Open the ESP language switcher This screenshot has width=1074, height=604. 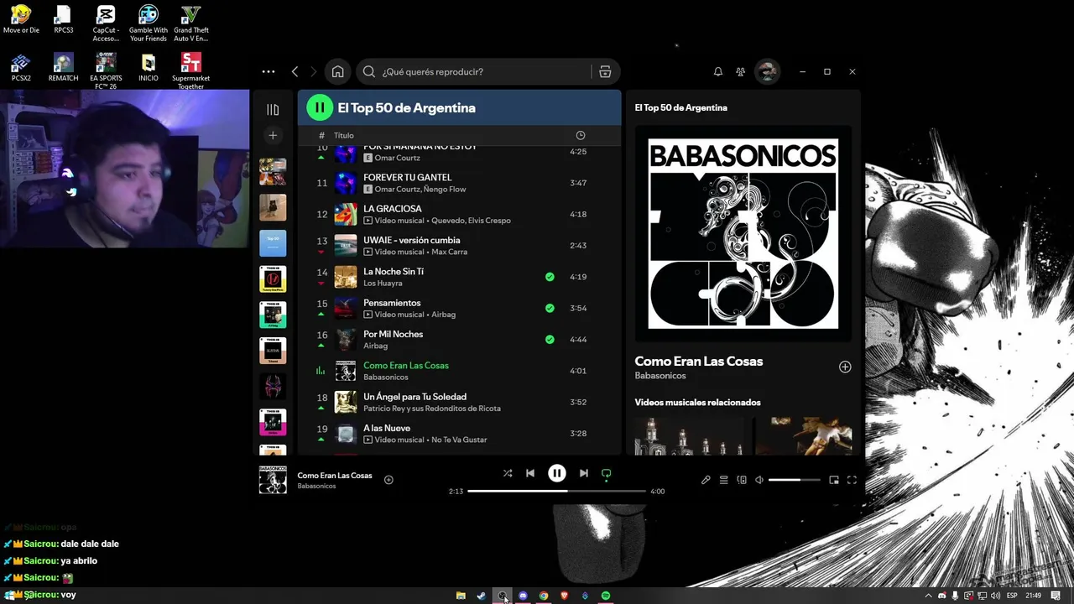(x=1012, y=596)
